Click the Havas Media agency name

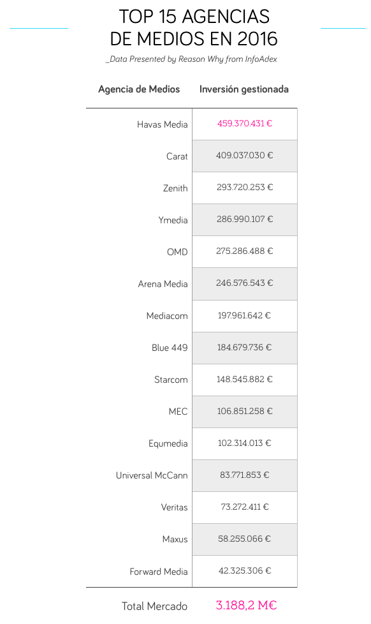(x=163, y=124)
